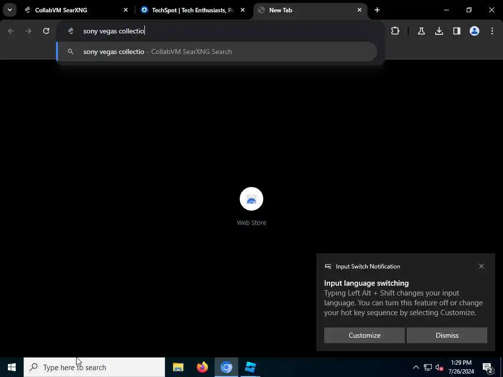The width and height of the screenshot is (503, 377).
Task: Close the New Tab tab
Action: click(360, 10)
